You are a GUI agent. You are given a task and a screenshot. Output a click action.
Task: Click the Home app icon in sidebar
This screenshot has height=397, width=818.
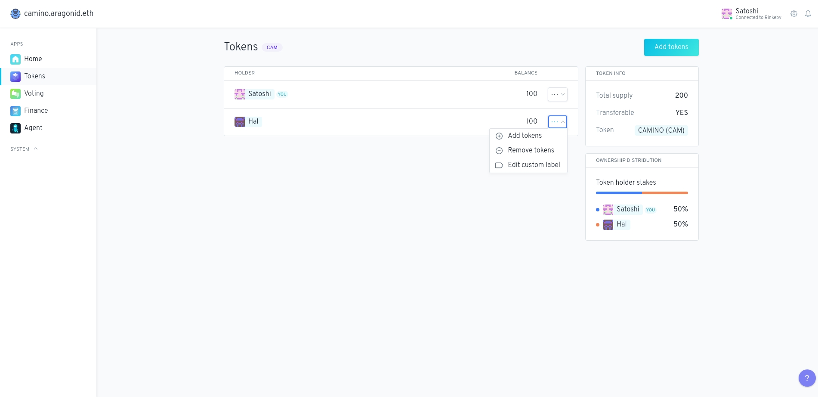click(x=15, y=59)
